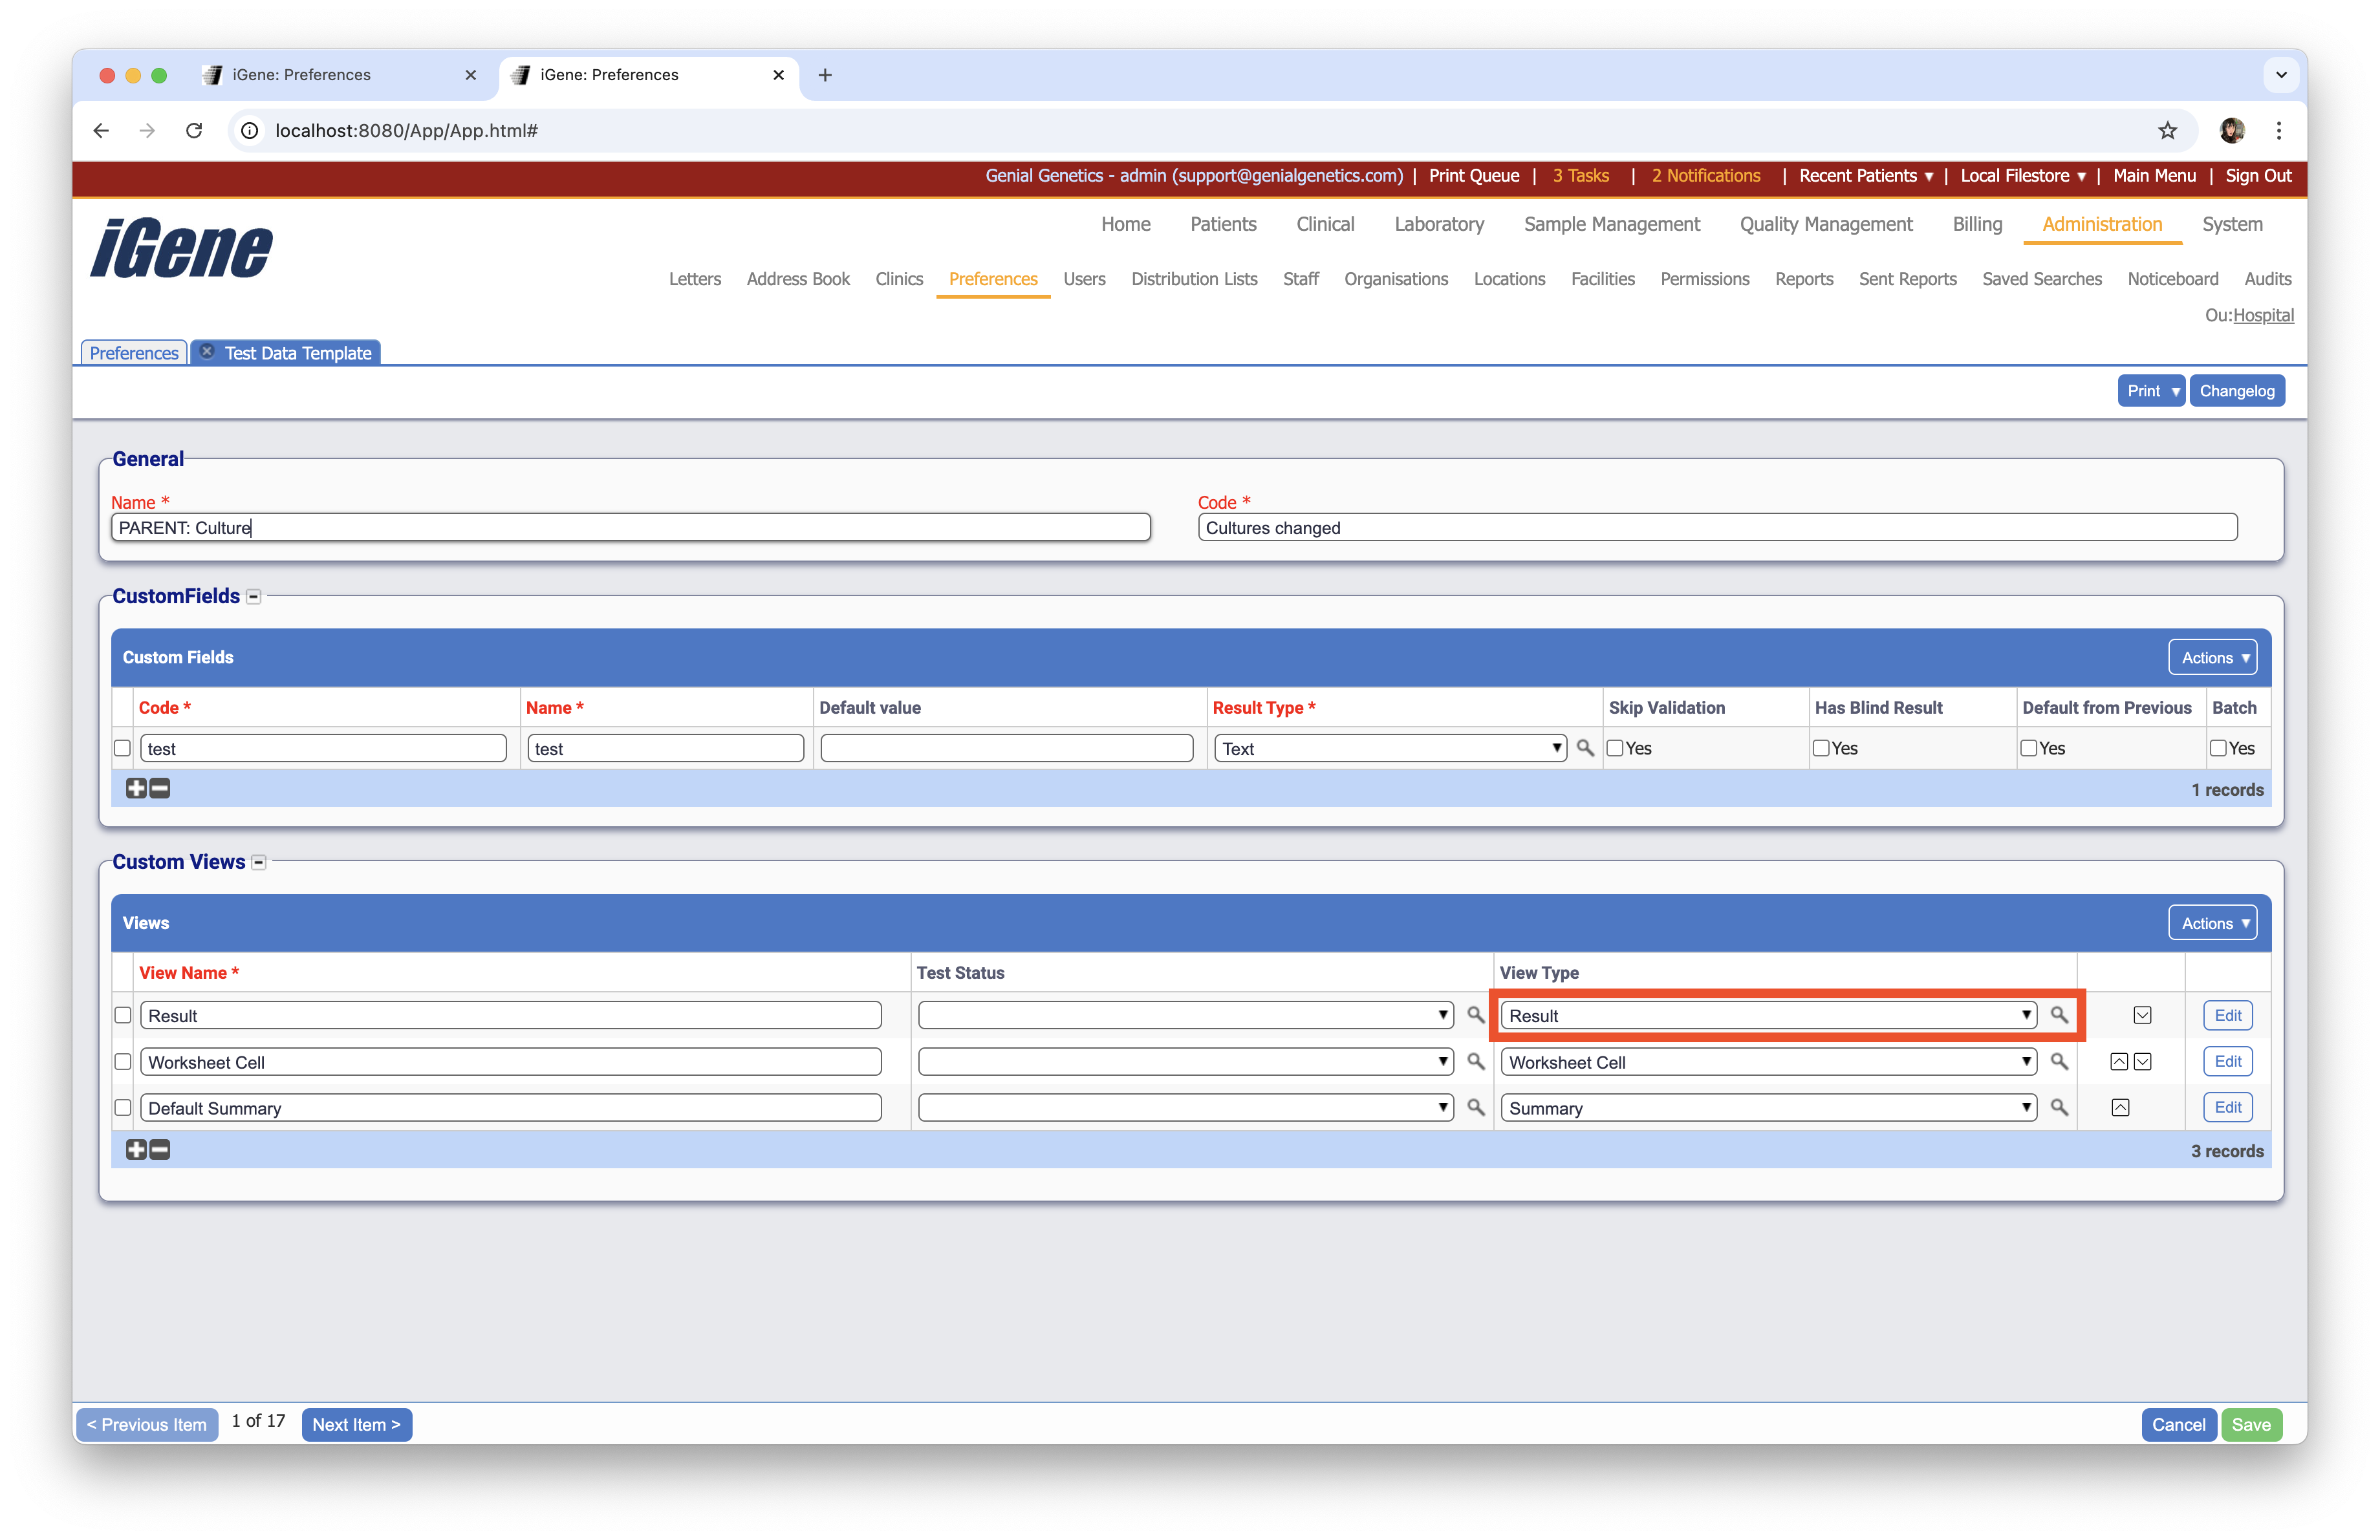Image resolution: width=2380 pixels, height=1540 pixels.
Task: Click the Save button
Action: coord(2252,1424)
